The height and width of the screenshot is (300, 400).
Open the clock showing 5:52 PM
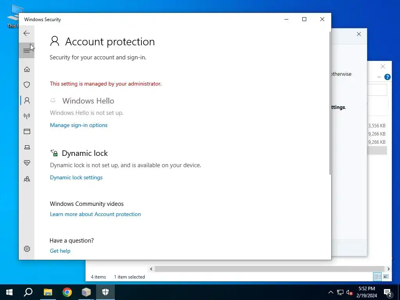pyautogui.click(x=366, y=292)
